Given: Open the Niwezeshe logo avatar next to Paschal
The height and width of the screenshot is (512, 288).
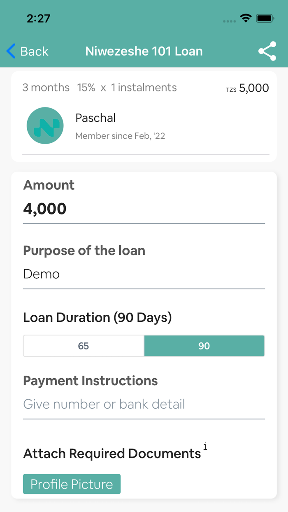Looking at the screenshot, I should (45, 126).
